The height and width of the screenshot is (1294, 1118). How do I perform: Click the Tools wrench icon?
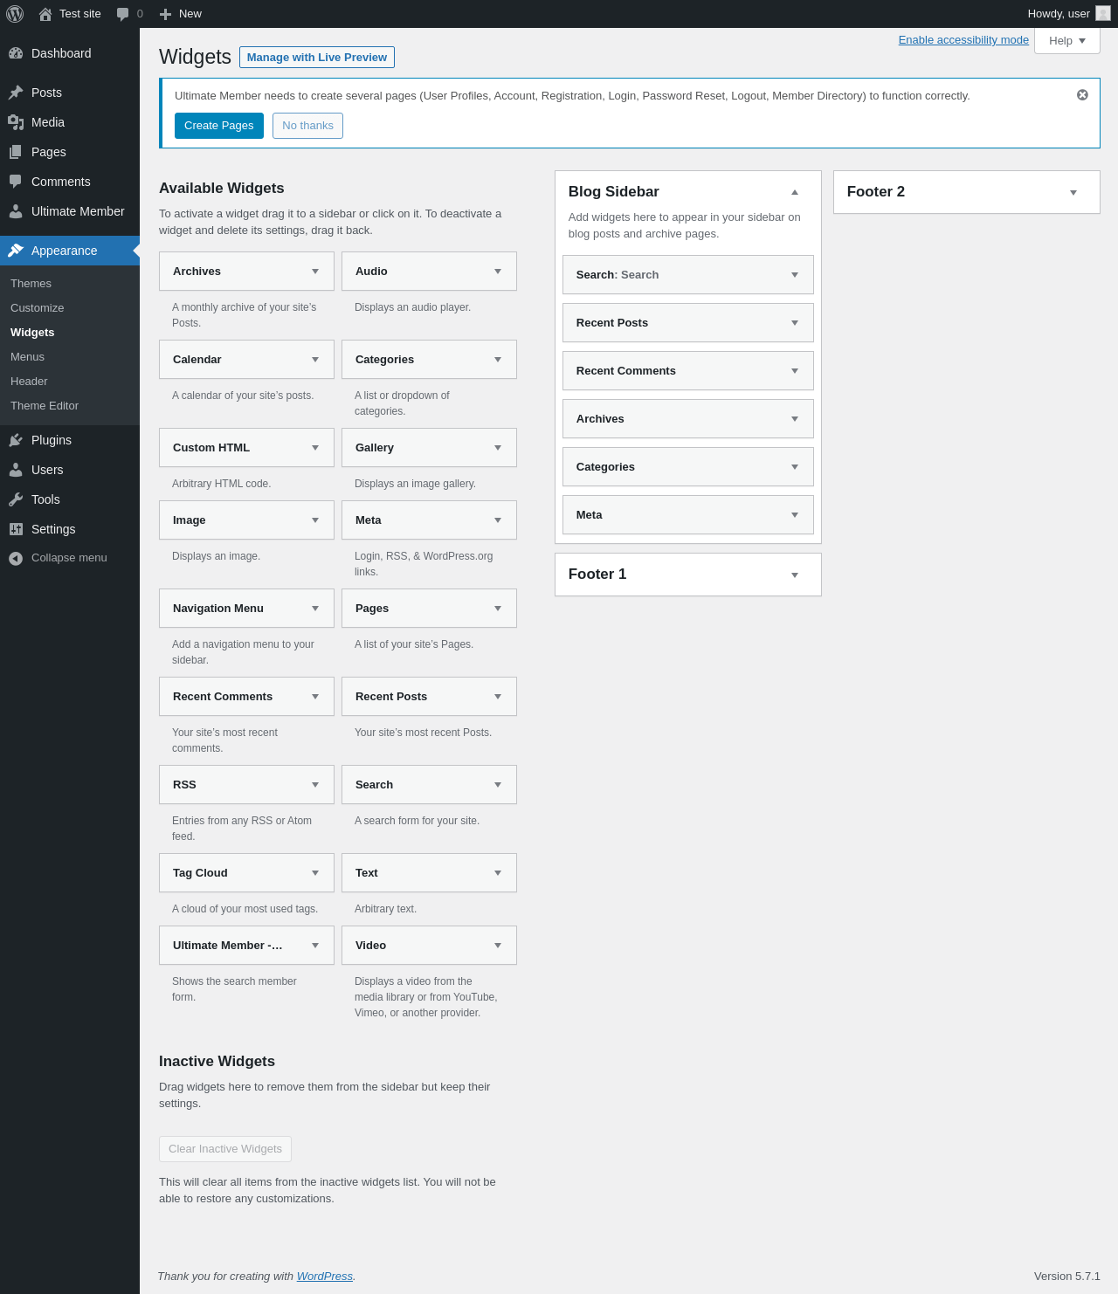16,499
